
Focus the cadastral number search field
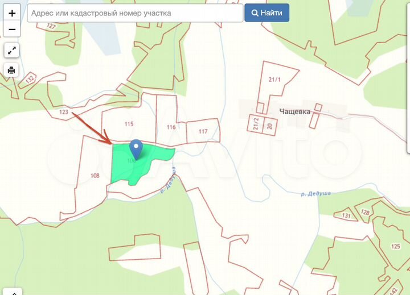[136, 13]
